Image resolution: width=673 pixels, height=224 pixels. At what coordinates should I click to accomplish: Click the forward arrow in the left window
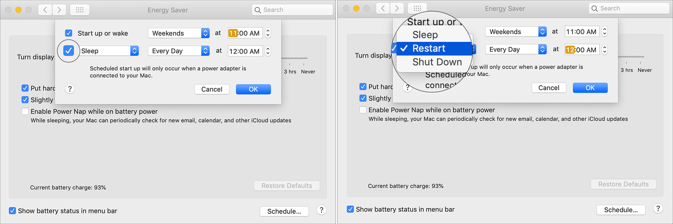click(x=59, y=10)
